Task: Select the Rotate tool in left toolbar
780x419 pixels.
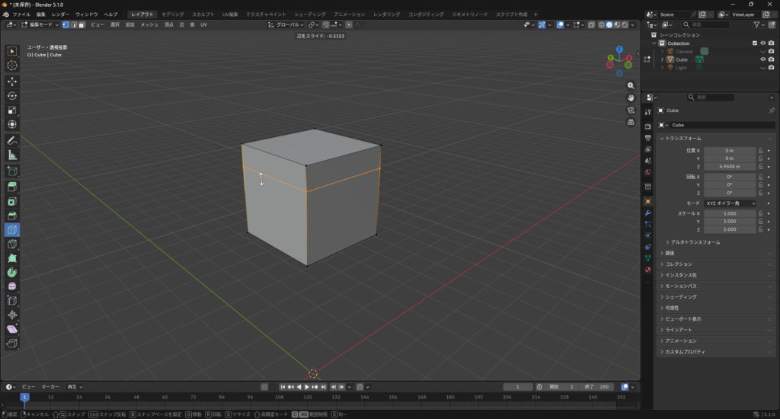Action: coord(12,96)
